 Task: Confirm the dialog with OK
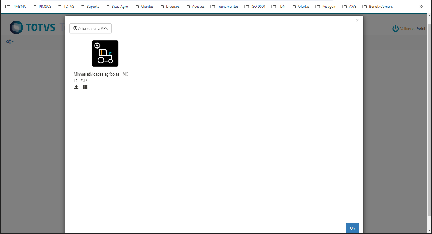point(352,228)
